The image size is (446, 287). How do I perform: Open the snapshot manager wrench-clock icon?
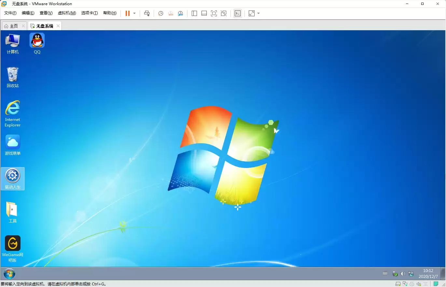pyautogui.click(x=180, y=13)
